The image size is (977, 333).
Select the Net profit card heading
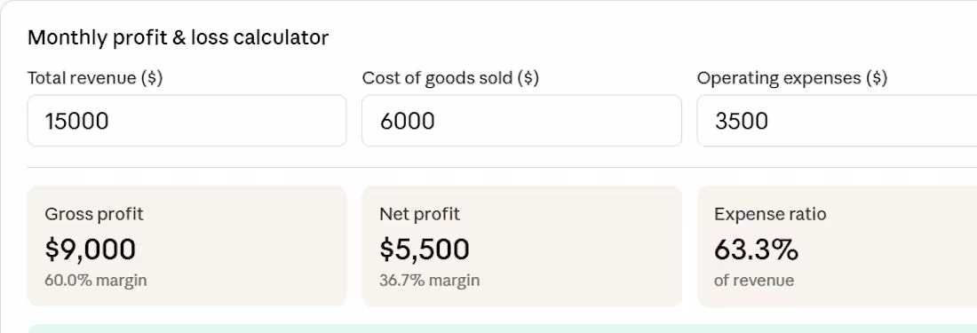[419, 214]
